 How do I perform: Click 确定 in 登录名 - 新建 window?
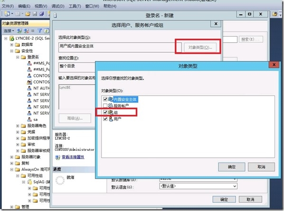pos(224,200)
